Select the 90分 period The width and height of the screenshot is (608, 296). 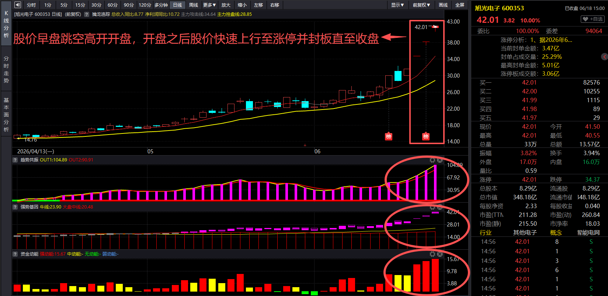129,5
